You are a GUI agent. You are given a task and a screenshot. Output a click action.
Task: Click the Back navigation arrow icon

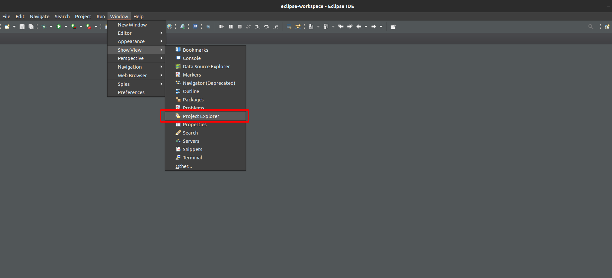359,27
